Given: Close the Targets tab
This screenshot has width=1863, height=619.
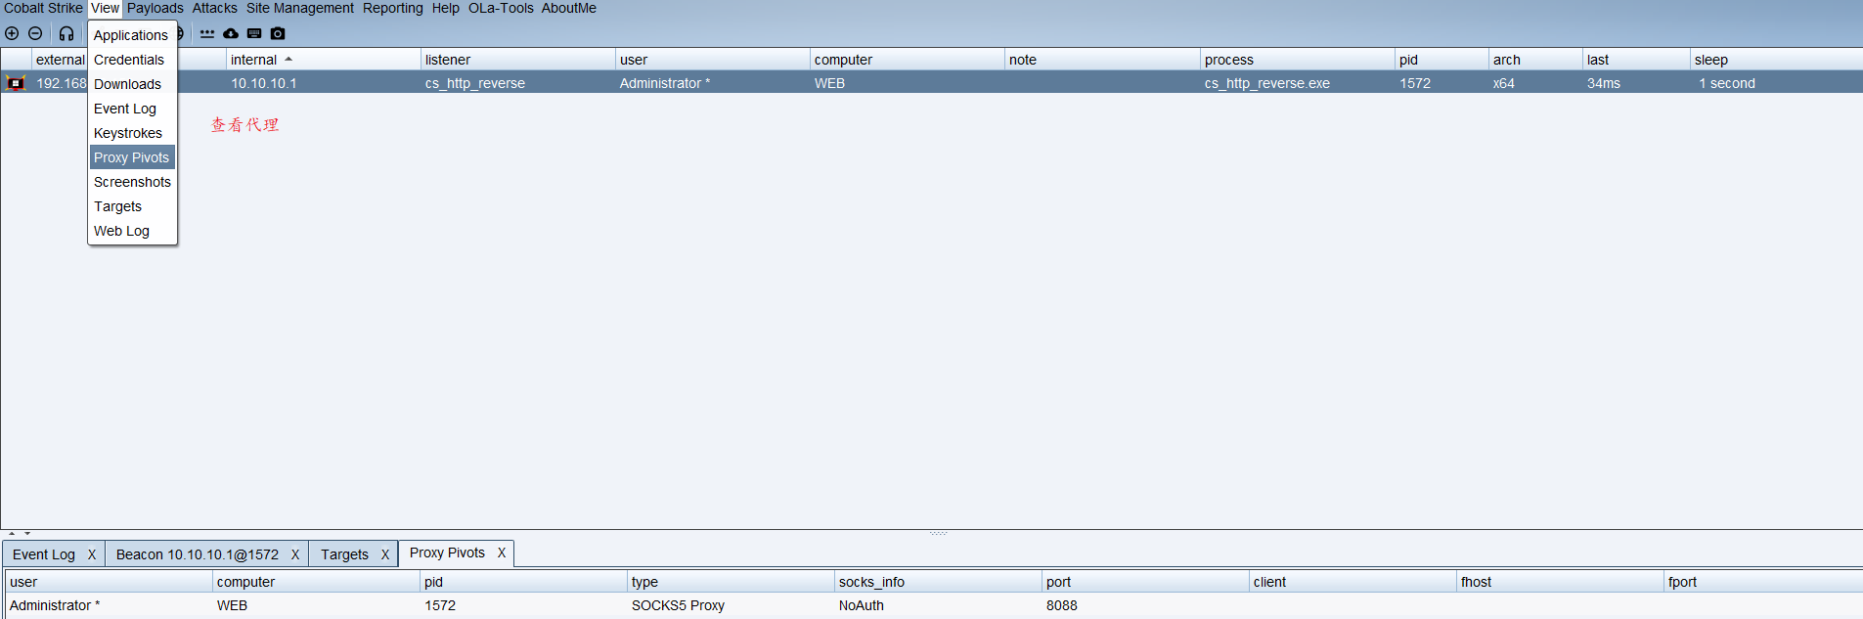Looking at the screenshot, I should pyautogui.click(x=385, y=554).
